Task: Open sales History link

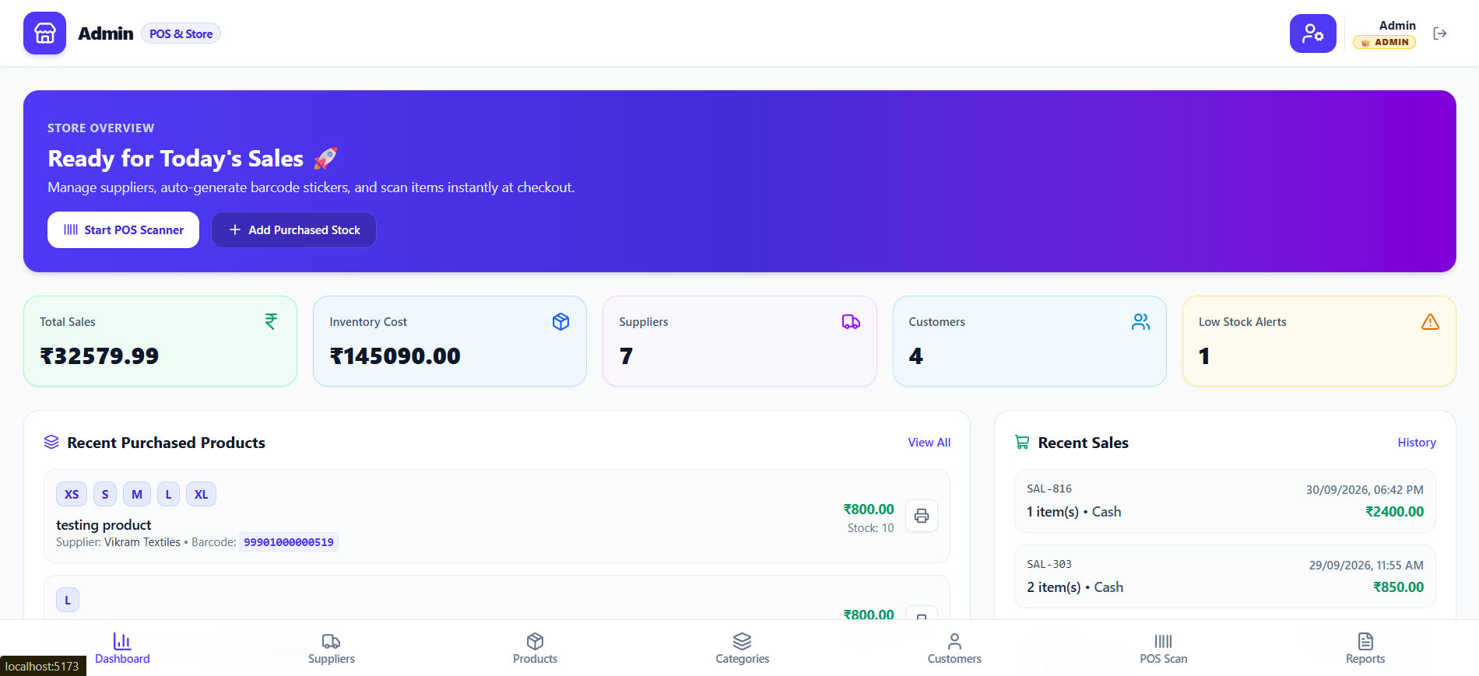Action: (x=1417, y=442)
